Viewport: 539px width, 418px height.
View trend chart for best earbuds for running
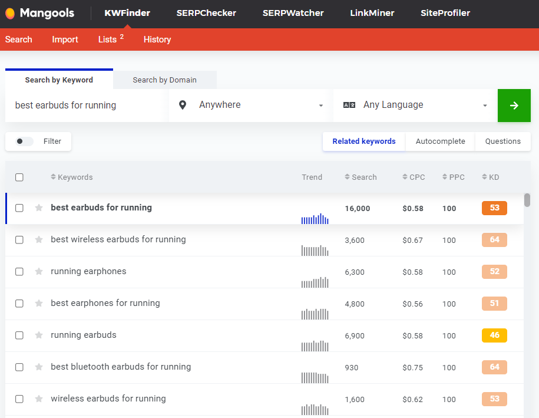[x=315, y=219]
